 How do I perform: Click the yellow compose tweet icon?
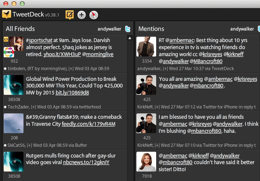pyautogui.click(x=70, y=15)
